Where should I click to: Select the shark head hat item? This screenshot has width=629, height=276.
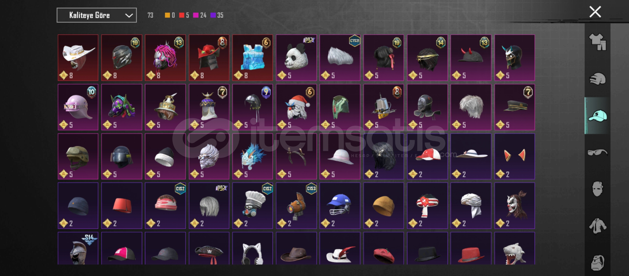[514, 248]
